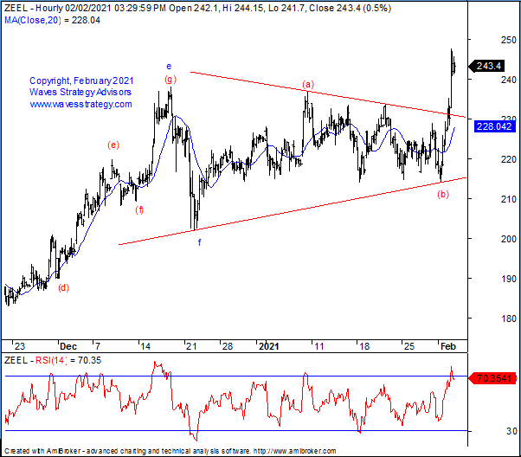Open the http://www.amibroker.com link in footer
The image size is (521, 457).
tap(295, 451)
